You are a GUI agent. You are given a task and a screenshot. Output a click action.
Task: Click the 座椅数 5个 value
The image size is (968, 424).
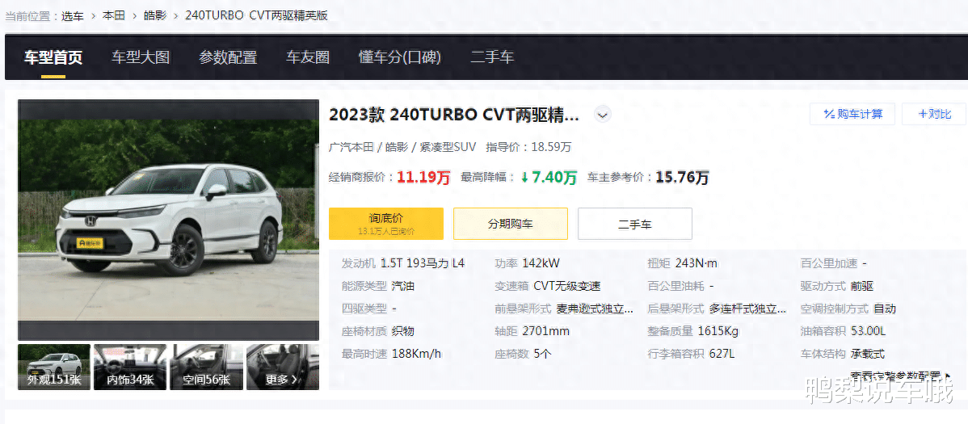coord(543,355)
